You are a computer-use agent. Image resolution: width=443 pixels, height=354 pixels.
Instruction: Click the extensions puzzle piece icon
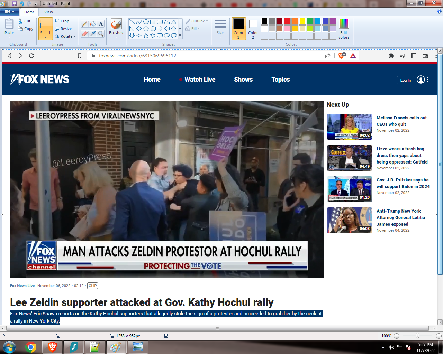coord(391,56)
